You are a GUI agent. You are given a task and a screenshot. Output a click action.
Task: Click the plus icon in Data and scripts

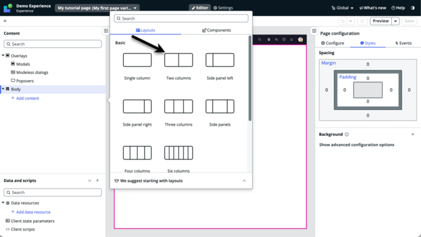(x=97, y=180)
